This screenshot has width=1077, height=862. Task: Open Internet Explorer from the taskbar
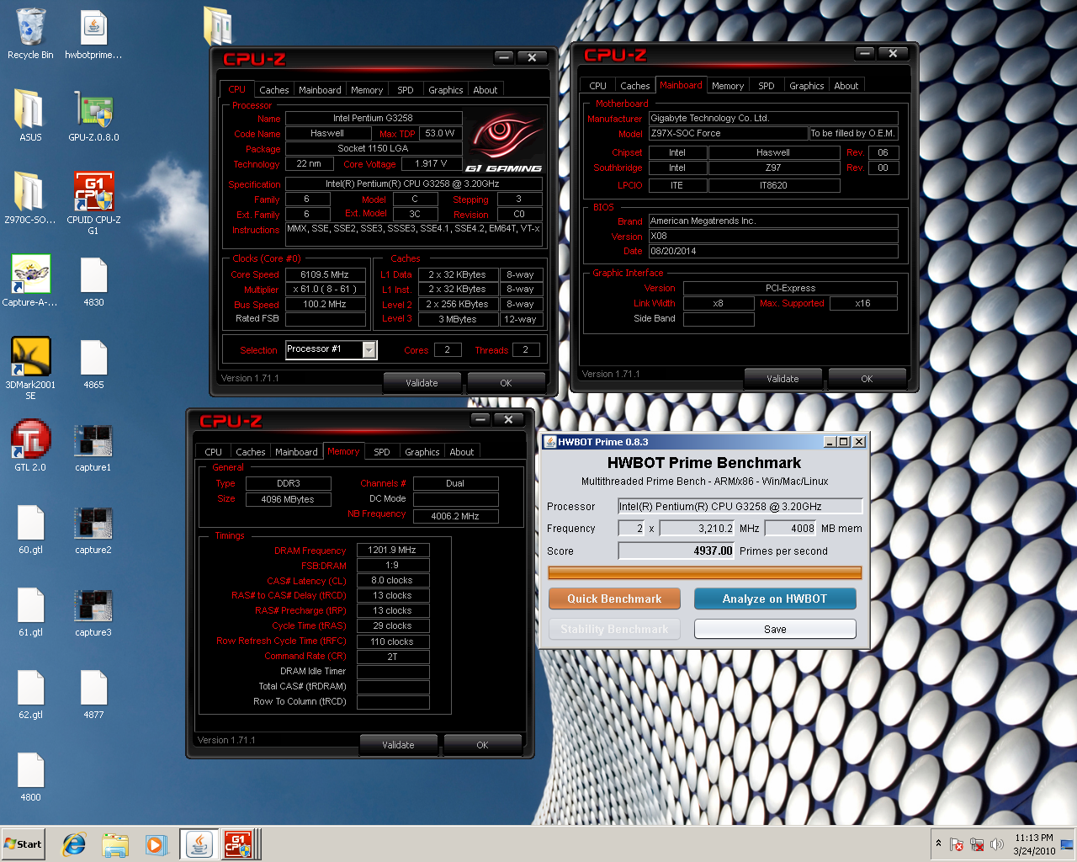coord(74,844)
